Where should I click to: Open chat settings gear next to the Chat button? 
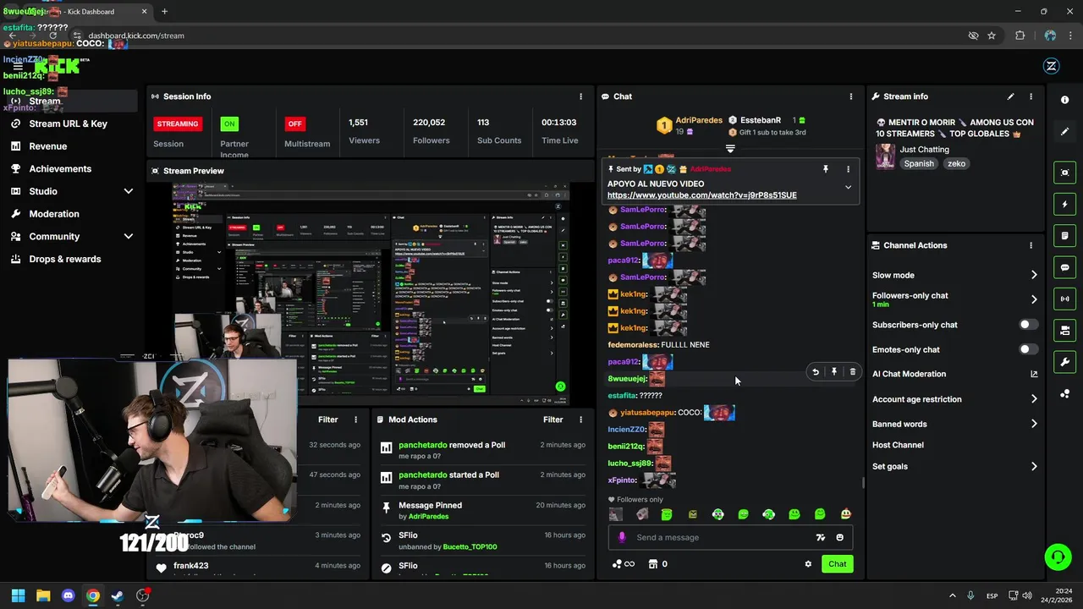tap(808, 564)
